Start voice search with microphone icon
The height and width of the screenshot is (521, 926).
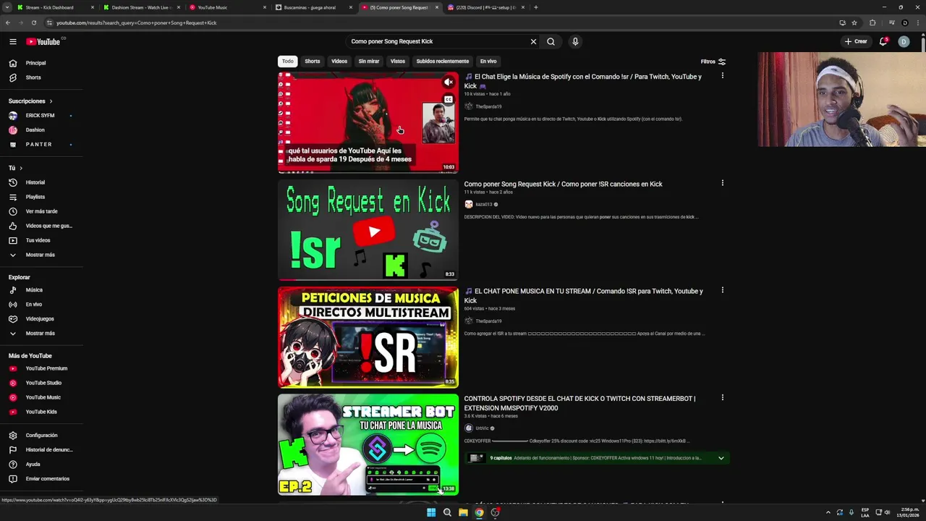coord(575,41)
